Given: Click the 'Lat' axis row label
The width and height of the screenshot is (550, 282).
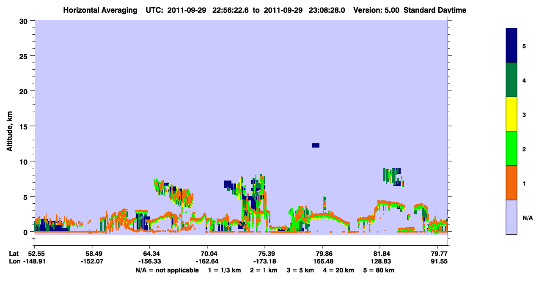Looking at the screenshot, I should (x=14, y=254).
